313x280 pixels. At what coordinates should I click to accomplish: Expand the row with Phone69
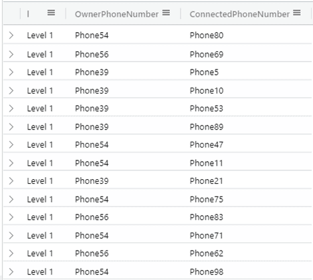click(x=11, y=54)
